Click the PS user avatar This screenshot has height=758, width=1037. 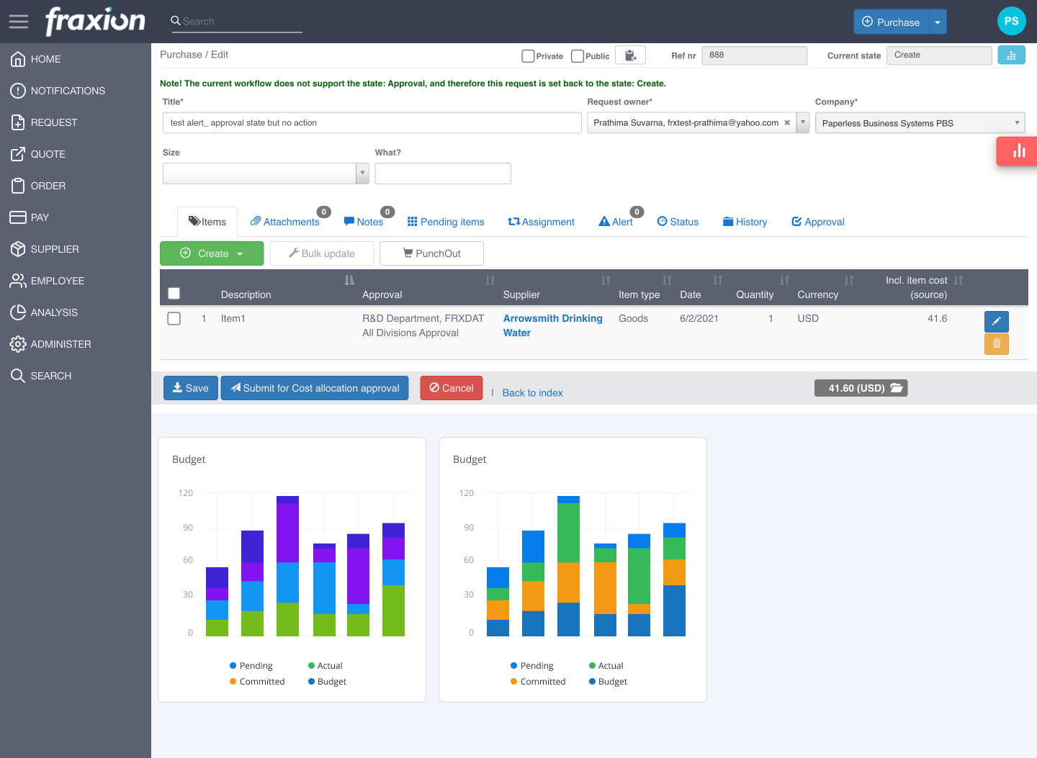coord(1011,21)
